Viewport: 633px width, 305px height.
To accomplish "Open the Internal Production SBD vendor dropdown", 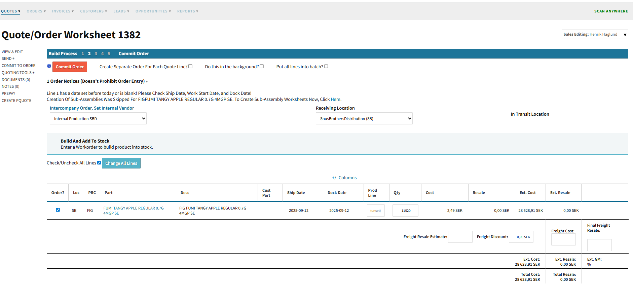I will [98, 119].
